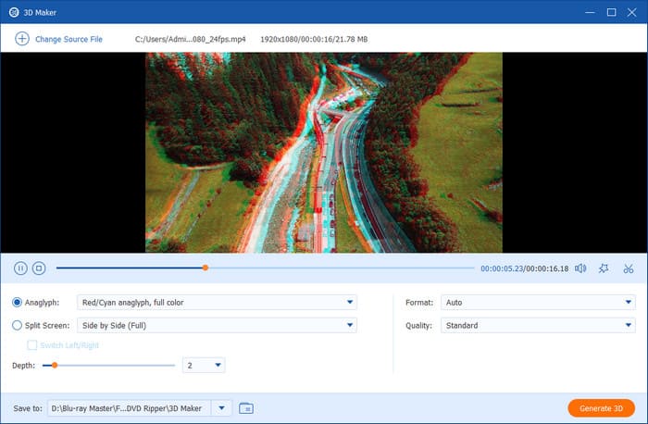Mute the volume speaker icon
The height and width of the screenshot is (424, 648).
[x=580, y=268]
